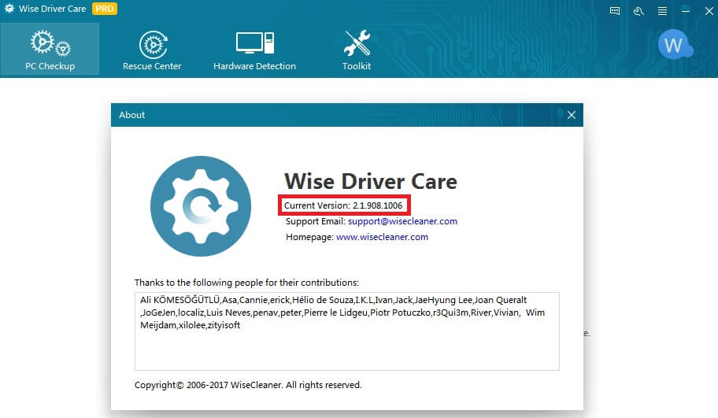This screenshot has width=718, height=418.
Task: Click the feedback message icon in title bar
Action: [x=615, y=10]
